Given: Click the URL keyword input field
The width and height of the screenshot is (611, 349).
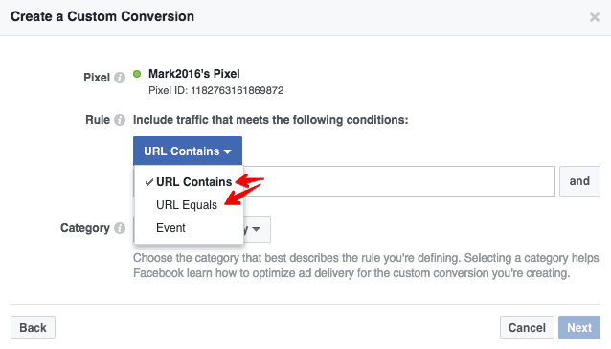Looking at the screenshot, I should tap(399, 181).
